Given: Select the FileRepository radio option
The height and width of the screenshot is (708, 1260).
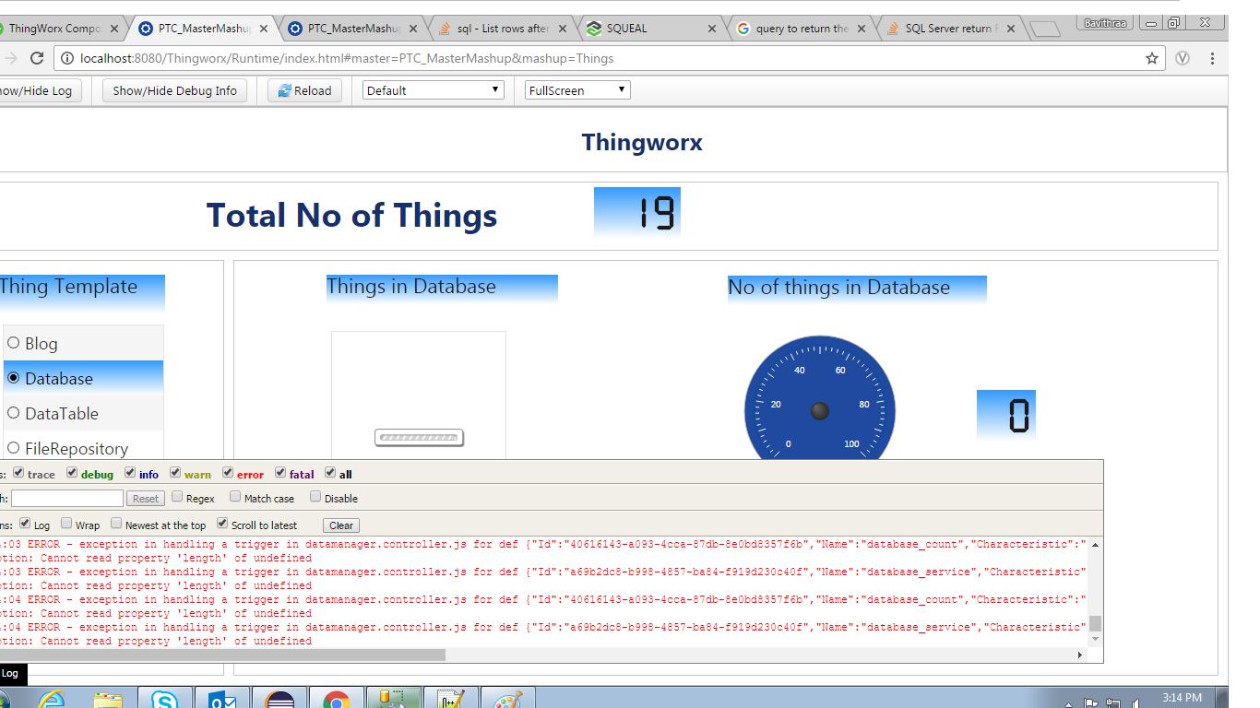Looking at the screenshot, I should pyautogui.click(x=14, y=448).
